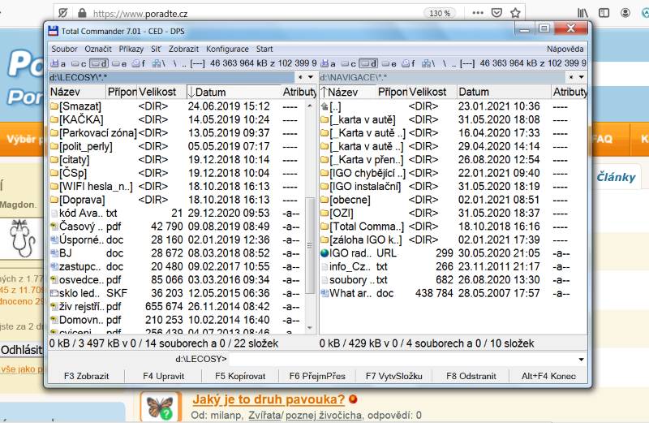The width and height of the screenshot is (649, 423).
Task: Select the [Smazat] folder icon
Action: (54, 106)
